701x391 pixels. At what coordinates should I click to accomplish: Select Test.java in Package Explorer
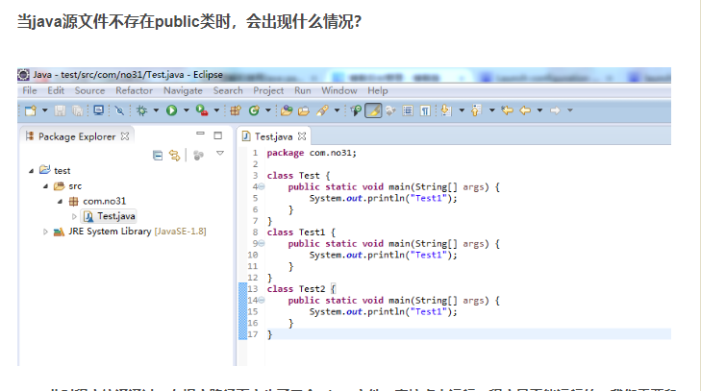click(109, 216)
